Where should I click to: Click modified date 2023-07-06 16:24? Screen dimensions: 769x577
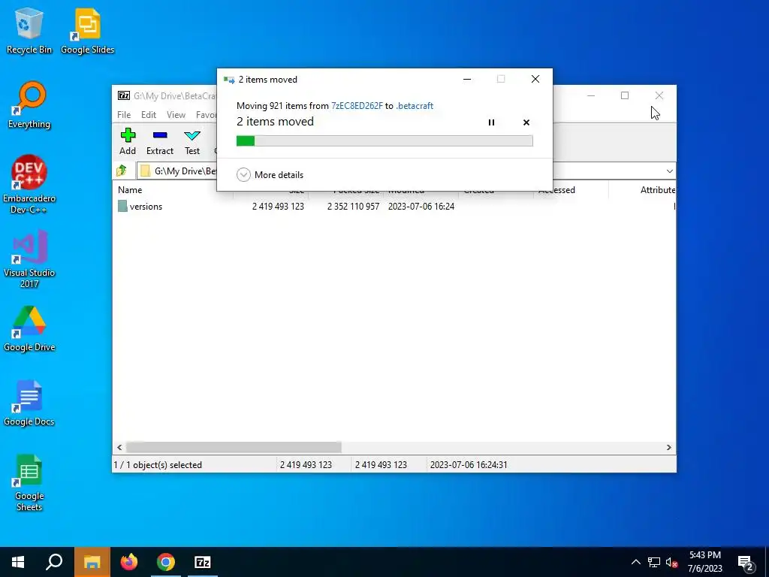pos(421,207)
